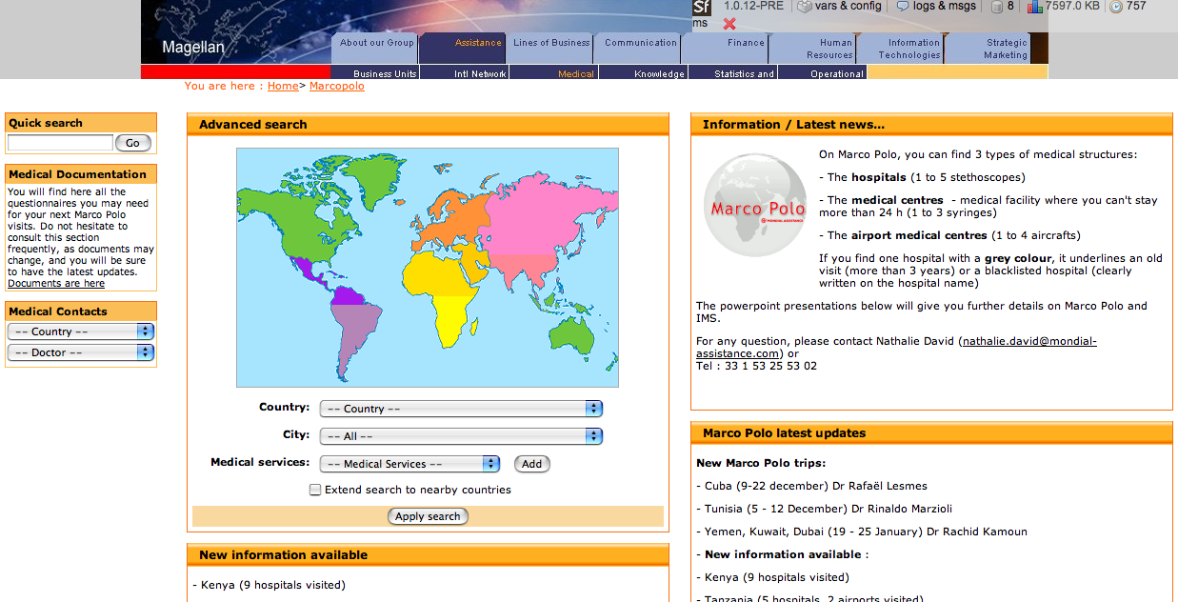Click the Information / Latest news header
The height and width of the screenshot is (602, 1178).
tap(931, 124)
